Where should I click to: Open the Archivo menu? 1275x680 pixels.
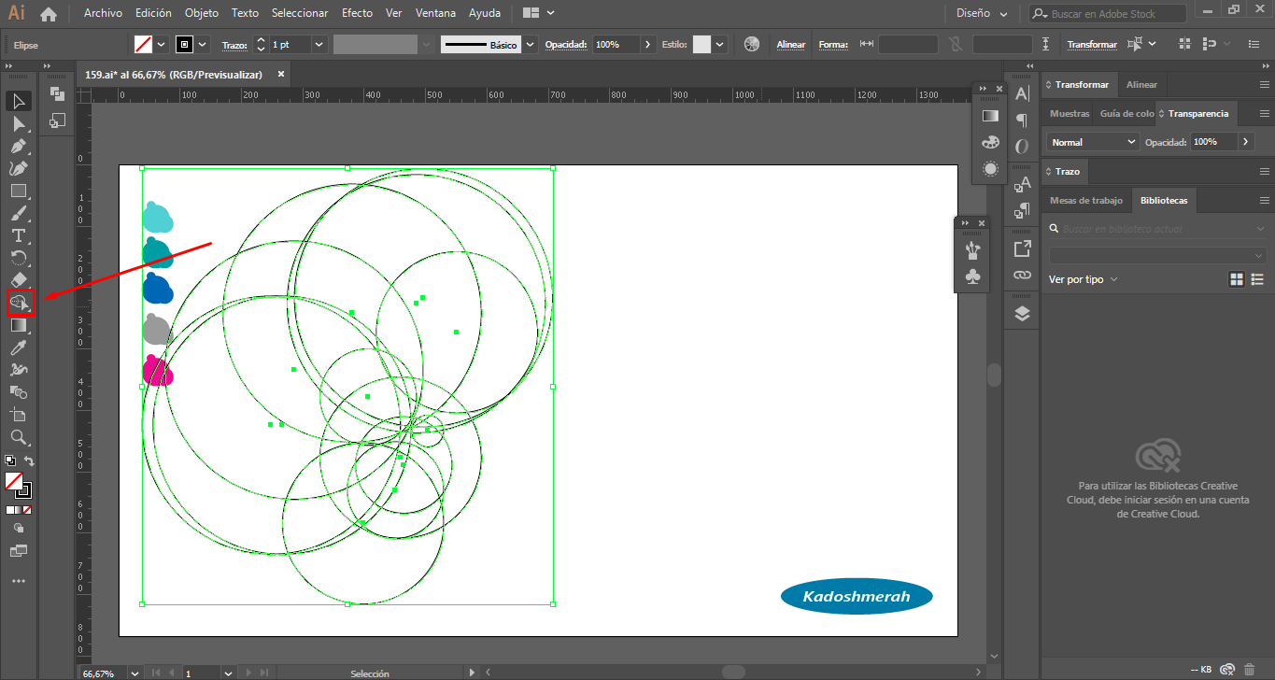click(x=103, y=13)
